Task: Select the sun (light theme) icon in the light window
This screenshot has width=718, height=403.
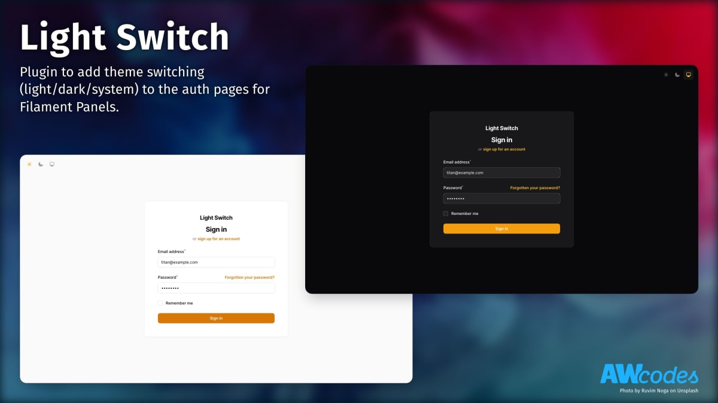Action: tap(29, 164)
